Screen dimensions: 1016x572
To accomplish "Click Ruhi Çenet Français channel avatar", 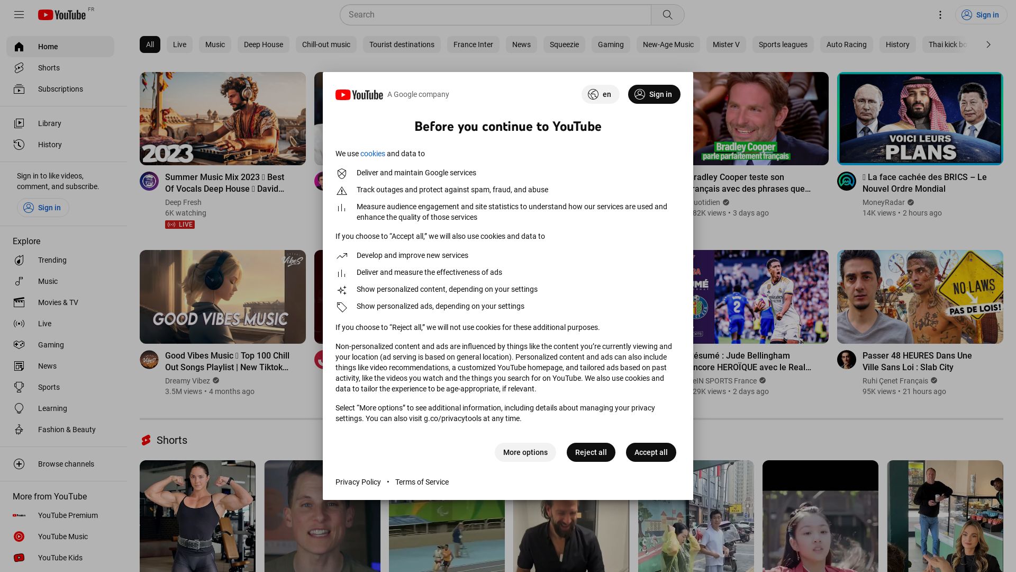I will pyautogui.click(x=847, y=360).
